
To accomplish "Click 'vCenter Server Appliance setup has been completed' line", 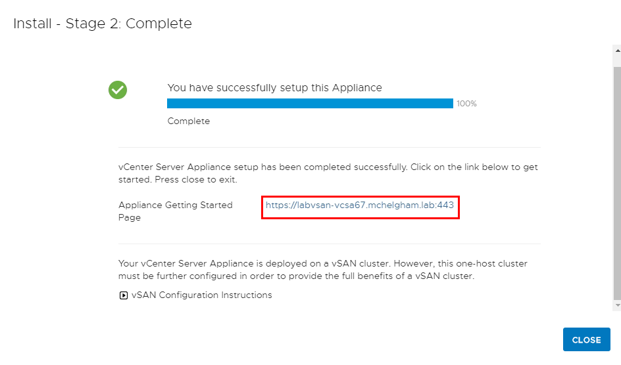I will point(328,167).
